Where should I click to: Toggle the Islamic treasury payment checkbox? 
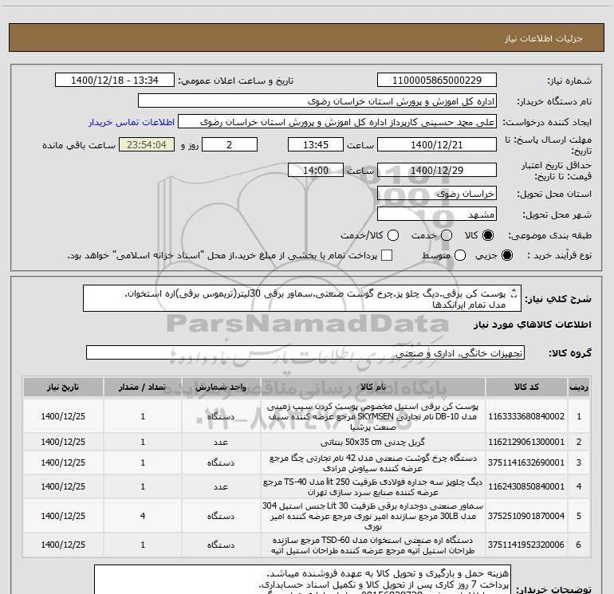pyautogui.click(x=387, y=255)
